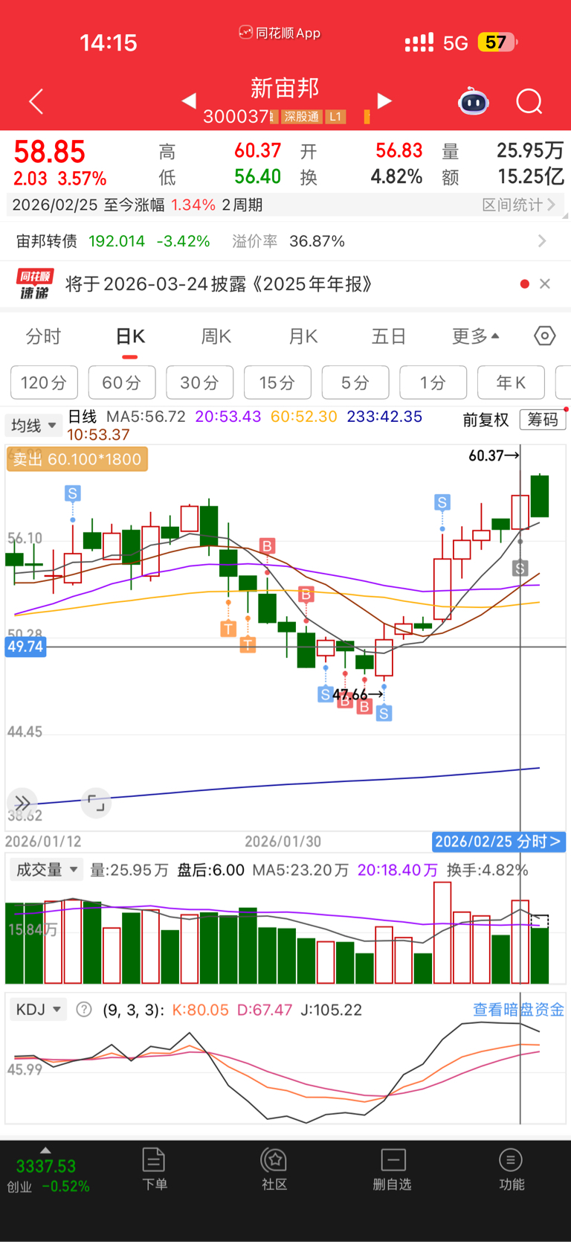This screenshot has width=571, height=1242.
Task: Switch to next stock with right triangle
Action: 384,100
